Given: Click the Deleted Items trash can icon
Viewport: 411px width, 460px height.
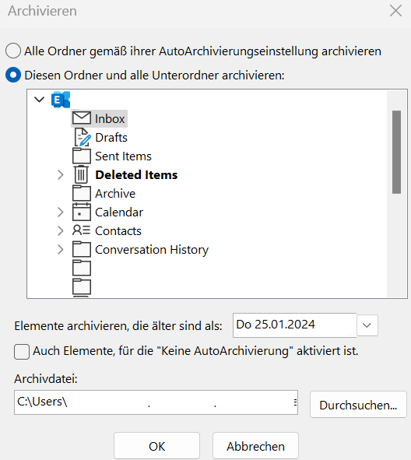Looking at the screenshot, I should (x=81, y=174).
